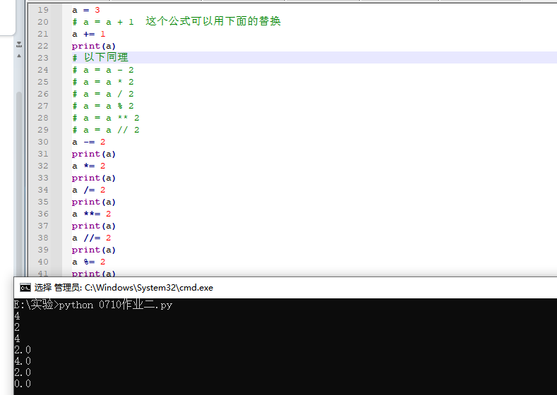Click the vertical scrollbar up arrow
Viewport: 557px width, 395px height.
point(19,56)
